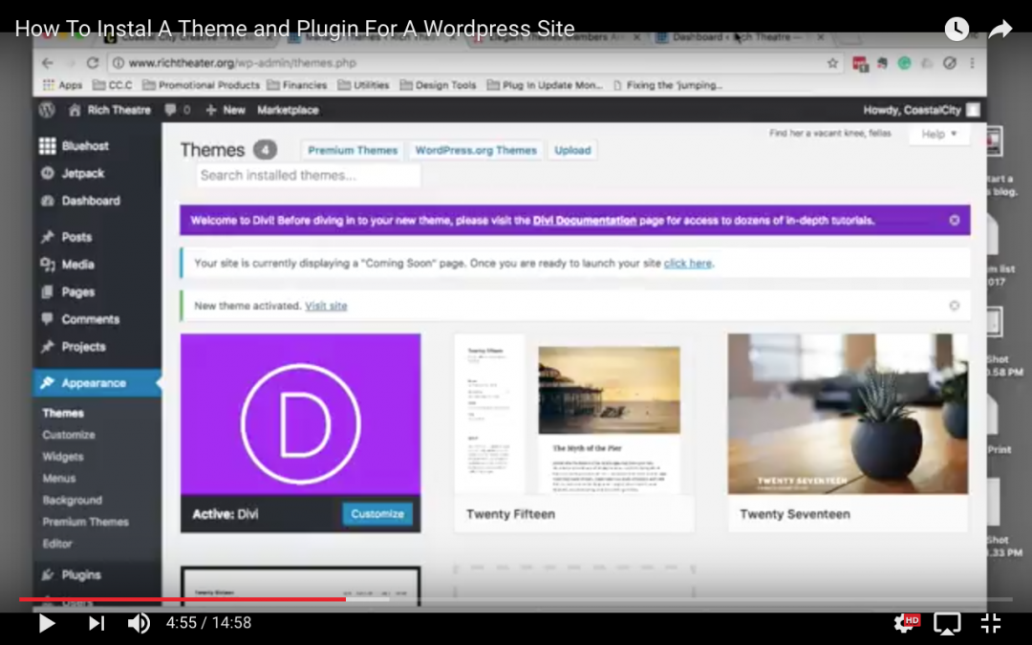Viewport: 1032px width, 645px height.
Task: Open Widgets submenu item
Action: 62,457
